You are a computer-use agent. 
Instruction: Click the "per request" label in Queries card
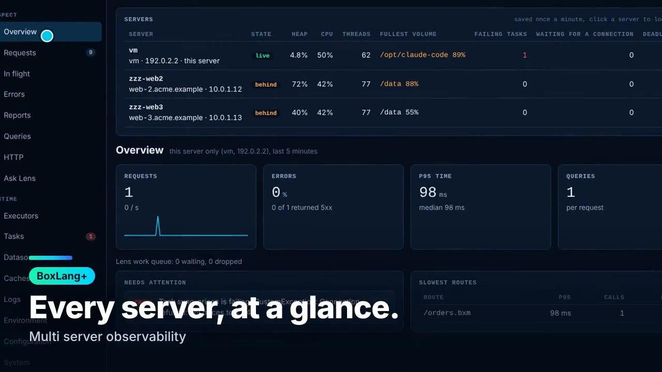[x=585, y=207]
